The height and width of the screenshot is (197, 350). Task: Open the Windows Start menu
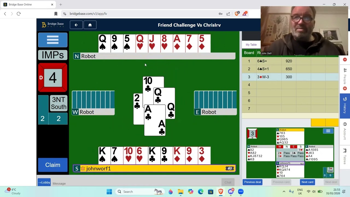tap(109, 192)
